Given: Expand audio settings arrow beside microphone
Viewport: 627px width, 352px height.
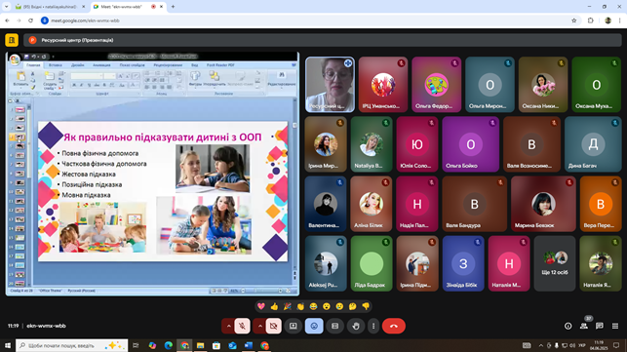Looking at the screenshot, I should [228, 326].
